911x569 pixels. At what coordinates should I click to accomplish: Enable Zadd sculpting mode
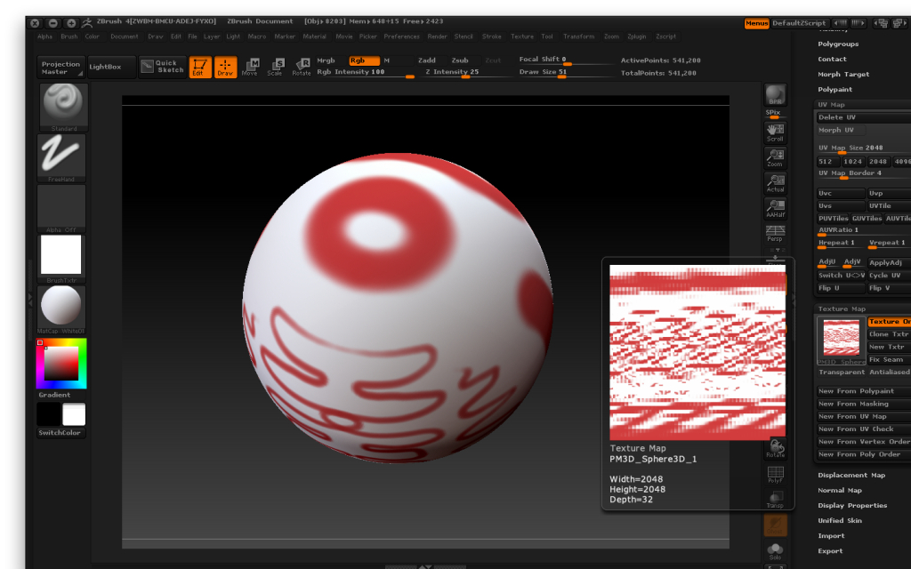click(x=426, y=60)
